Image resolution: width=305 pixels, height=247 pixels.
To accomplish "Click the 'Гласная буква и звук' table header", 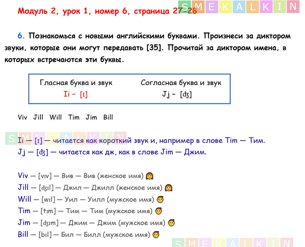I will point(76,83).
